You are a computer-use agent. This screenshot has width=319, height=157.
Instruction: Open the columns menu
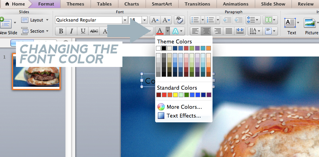pyautogui.click(x=270, y=20)
